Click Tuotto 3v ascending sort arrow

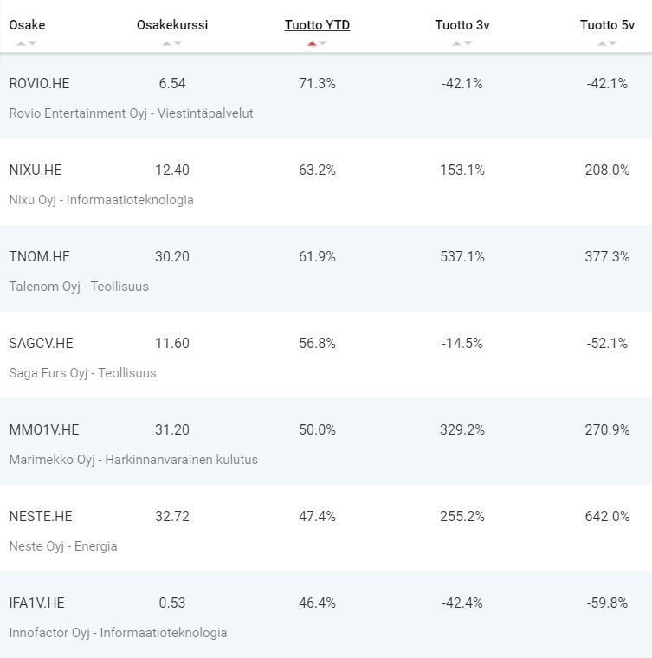pos(457,42)
